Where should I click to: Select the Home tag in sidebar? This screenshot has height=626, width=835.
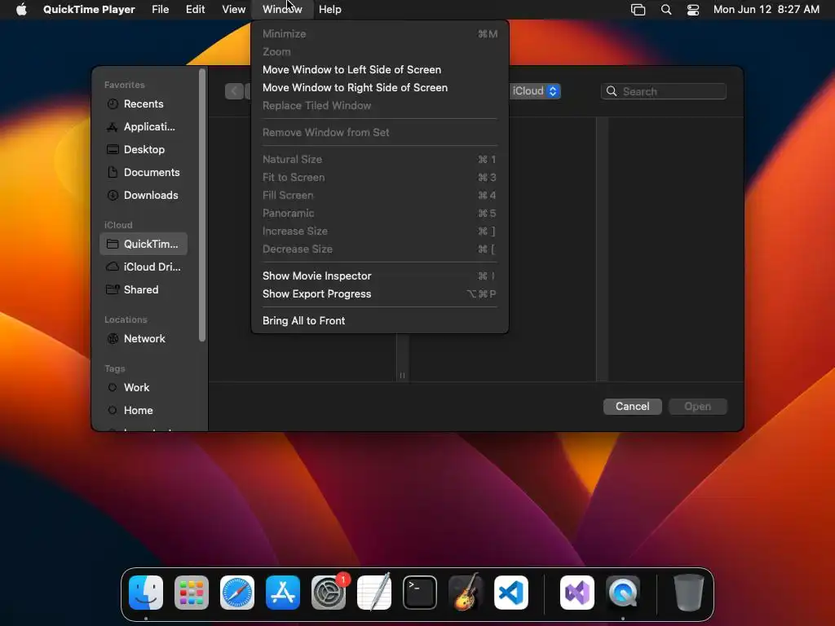coord(144,411)
